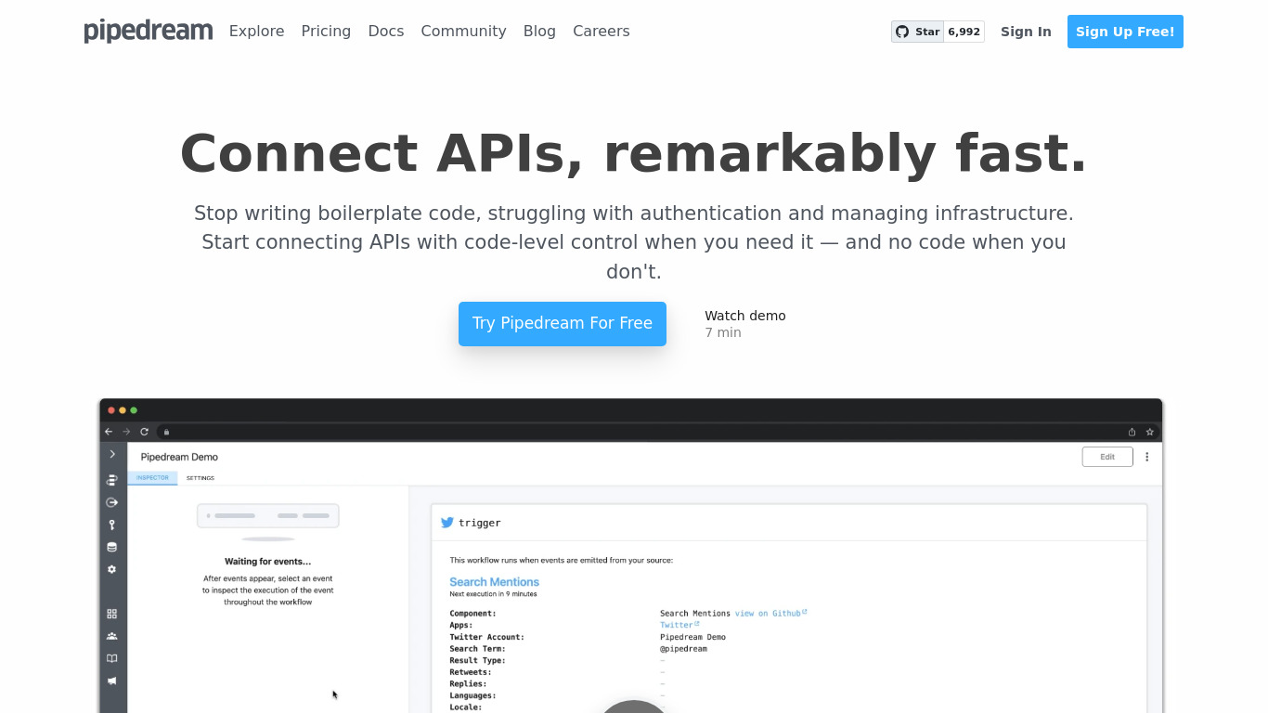The image size is (1268, 713).
Task: Click the Pipedream Demo workflow title
Action: pyautogui.click(x=179, y=457)
